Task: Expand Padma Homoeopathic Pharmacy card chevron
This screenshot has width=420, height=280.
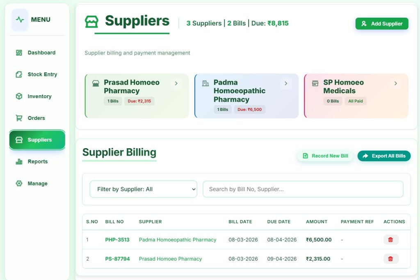Action: [286, 84]
